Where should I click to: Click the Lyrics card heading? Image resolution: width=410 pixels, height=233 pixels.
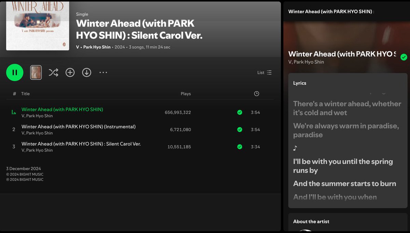click(300, 83)
